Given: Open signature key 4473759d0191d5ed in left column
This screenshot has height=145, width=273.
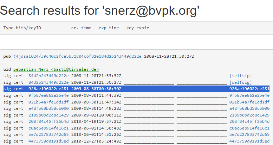Looking at the screenshot, I should click(x=48, y=141).
